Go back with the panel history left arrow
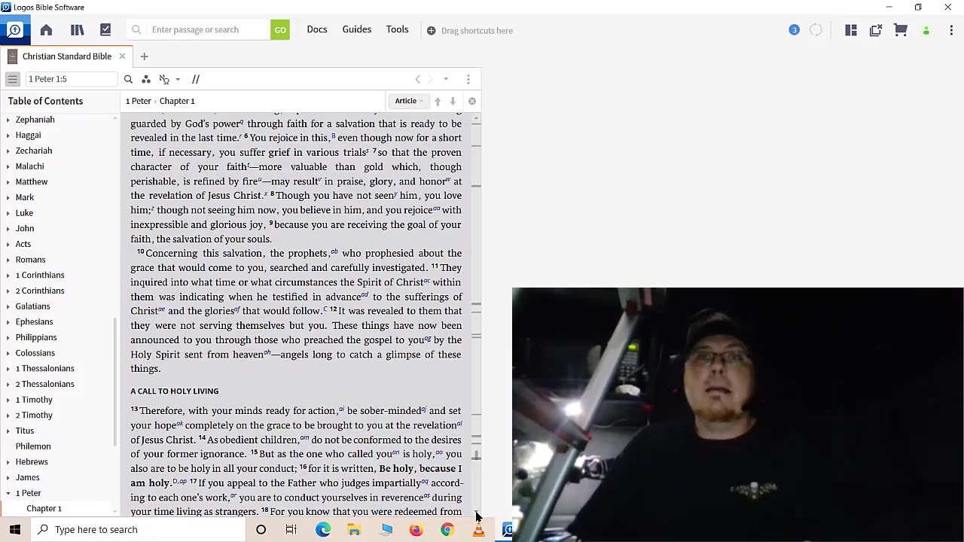The width and height of the screenshot is (964, 542). point(418,79)
